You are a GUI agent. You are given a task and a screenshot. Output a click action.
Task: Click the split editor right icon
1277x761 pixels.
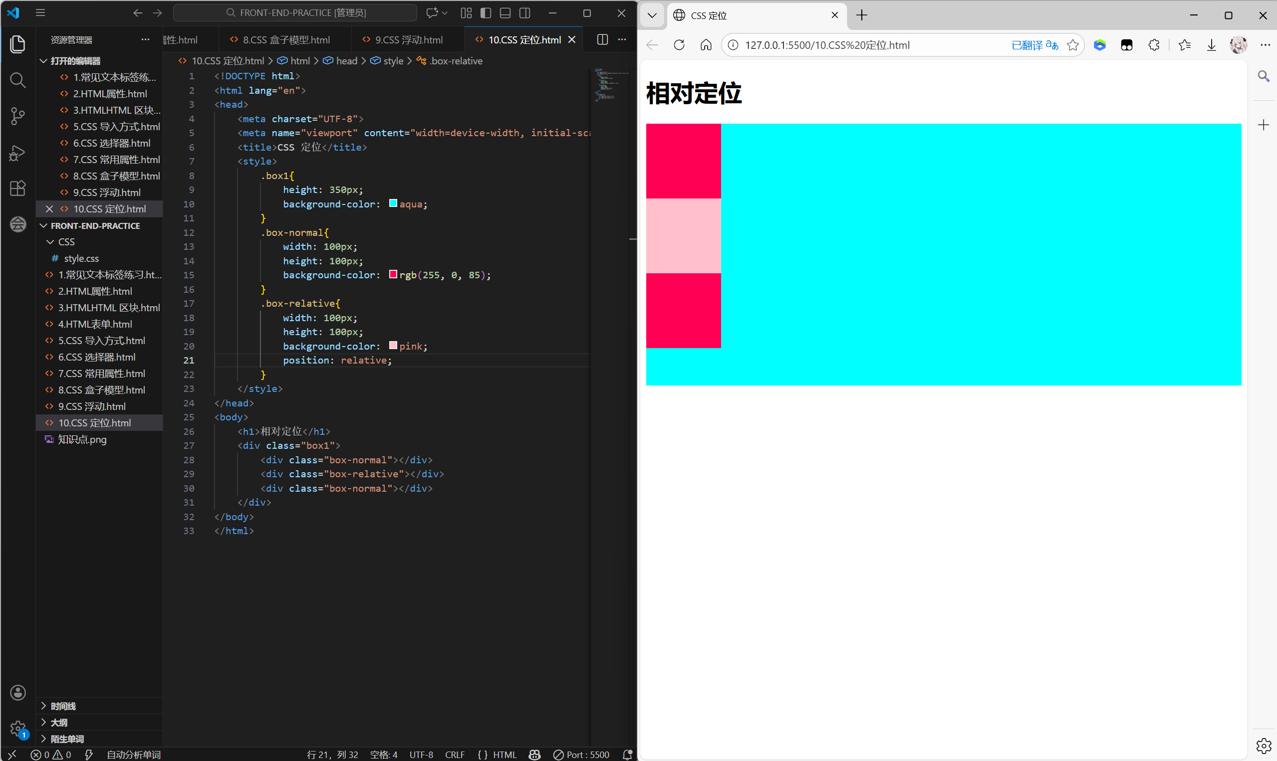click(602, 39)
